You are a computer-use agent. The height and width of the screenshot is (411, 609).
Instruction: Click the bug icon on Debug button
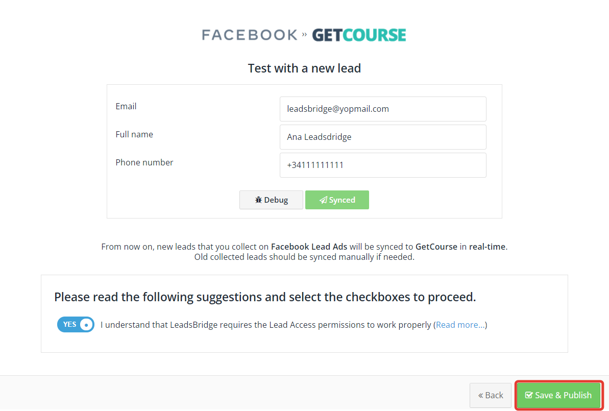point(258,200)
